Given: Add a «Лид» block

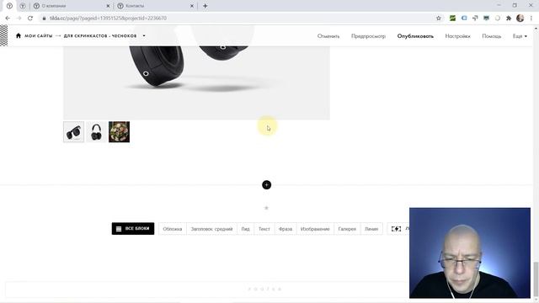Looking at the screenshot, I should coord(245,229).
